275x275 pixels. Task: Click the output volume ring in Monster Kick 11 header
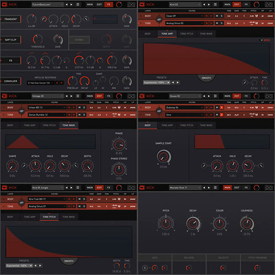[x=257, y=188]
